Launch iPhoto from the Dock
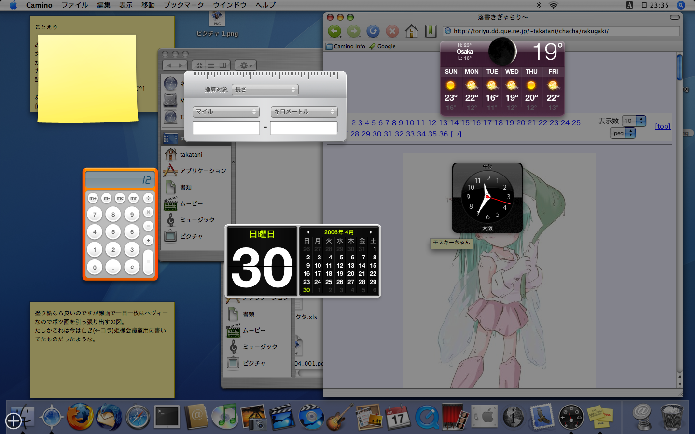 (x=254, y=417)
